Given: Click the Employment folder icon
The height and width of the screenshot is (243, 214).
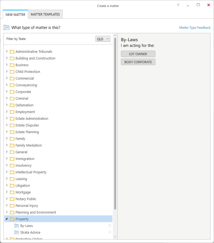Looking at the screenshot, I should click(12, 112).
